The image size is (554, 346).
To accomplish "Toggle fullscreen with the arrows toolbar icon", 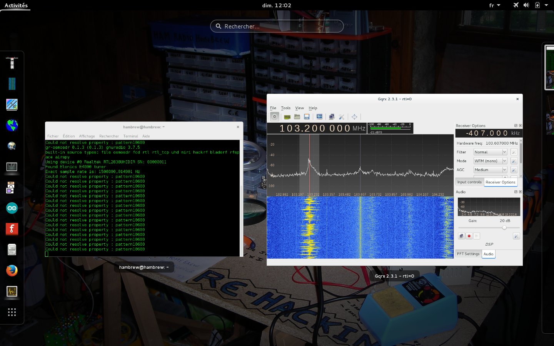I will pyautogui.click(x=354, y=116).
